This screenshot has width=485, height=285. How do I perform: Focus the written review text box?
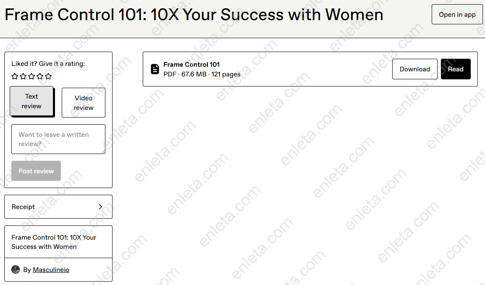(x=58, y=139)
